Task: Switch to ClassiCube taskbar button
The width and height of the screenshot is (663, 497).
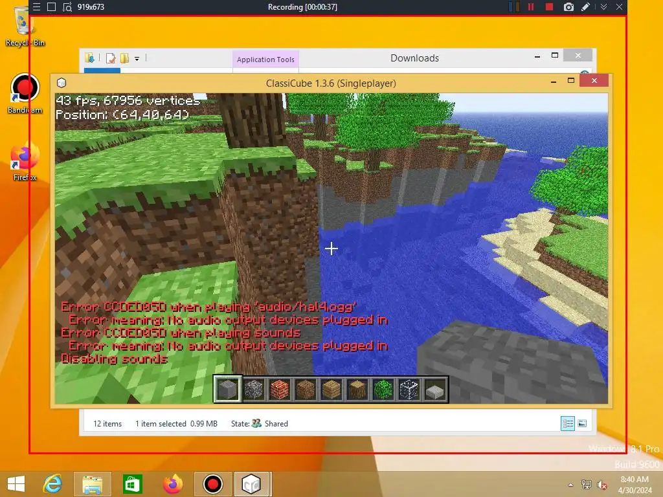Action: coord(251,484)
